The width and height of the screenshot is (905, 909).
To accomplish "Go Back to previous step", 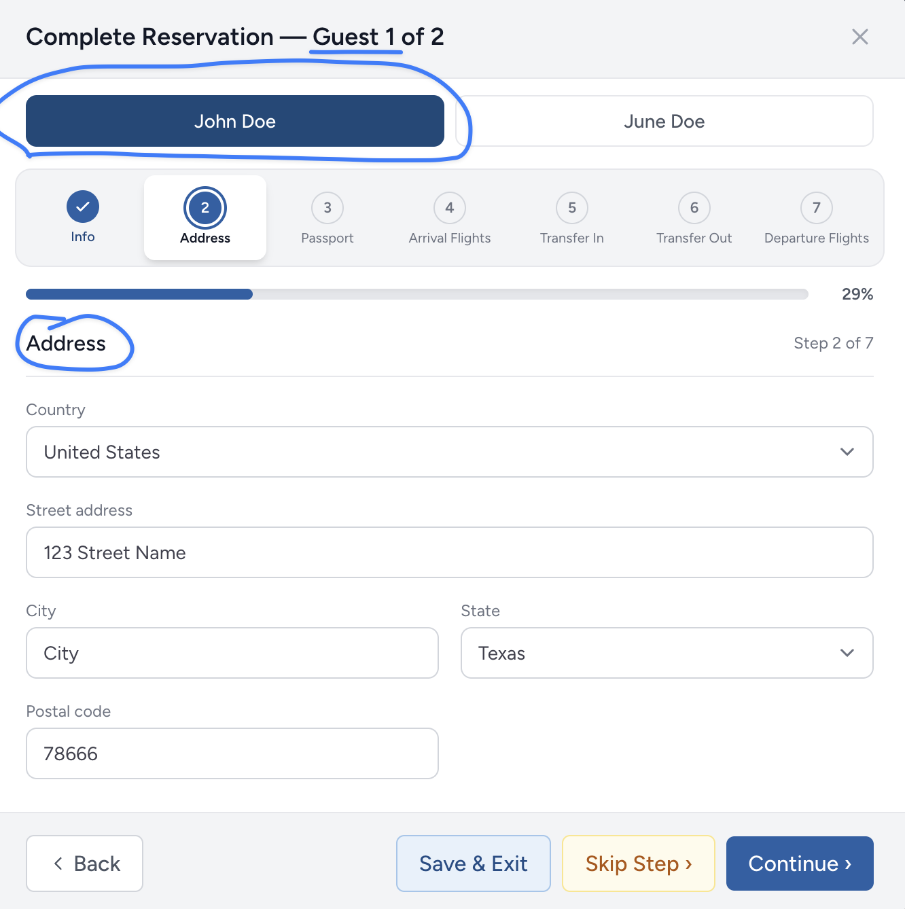I will point(84,863).
